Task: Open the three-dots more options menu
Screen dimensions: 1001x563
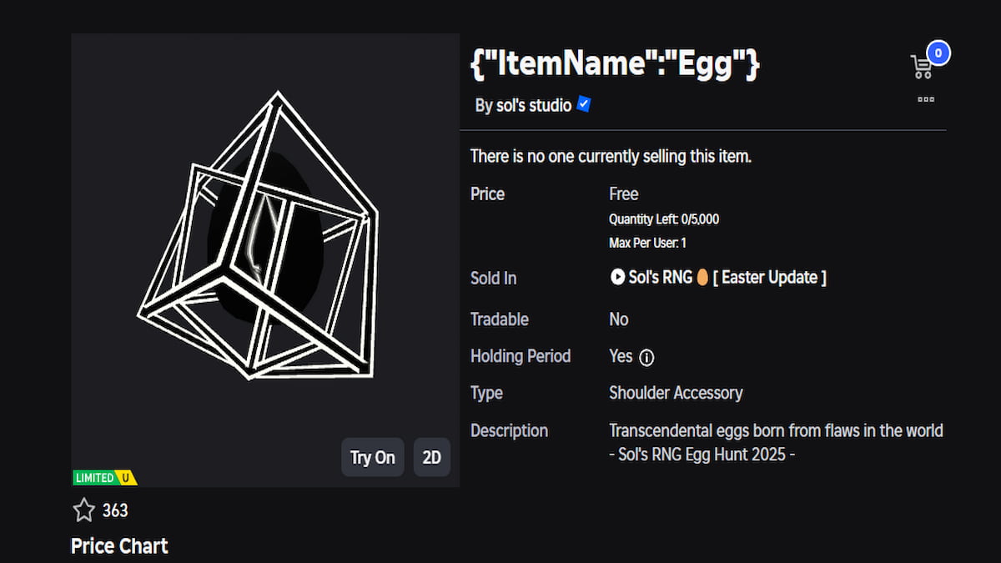Action: [x=925, y=99]
